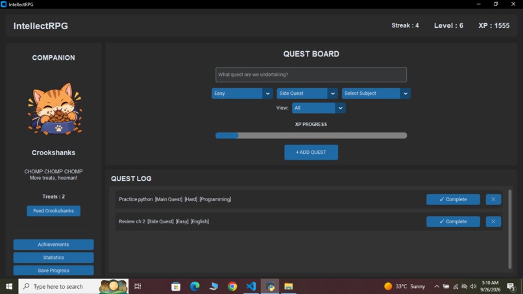523x294 pixels.
Task: Open the difficulty dropdown set to Easy
Action: [242, 93]
